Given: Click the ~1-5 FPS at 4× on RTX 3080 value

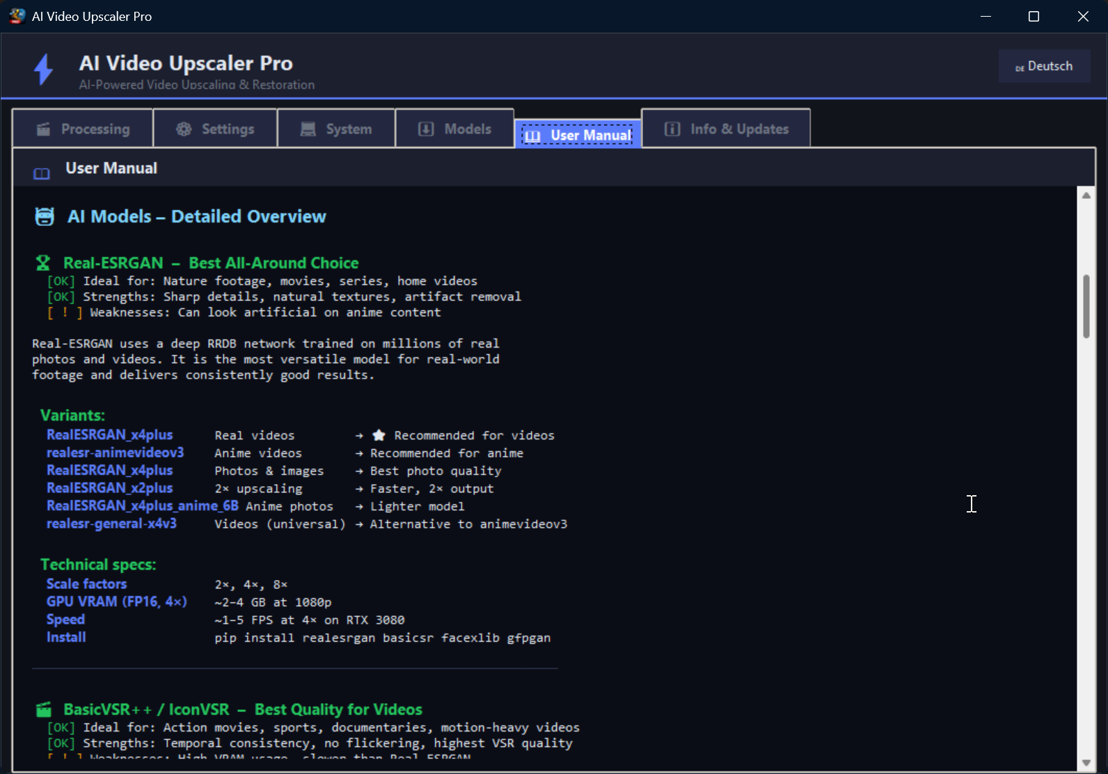Looking at the screenshot, I should tap(309, 620).
